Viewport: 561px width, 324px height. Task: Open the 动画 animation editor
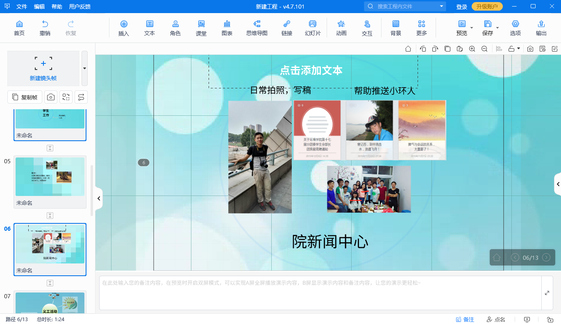click(x=341, y=28)
